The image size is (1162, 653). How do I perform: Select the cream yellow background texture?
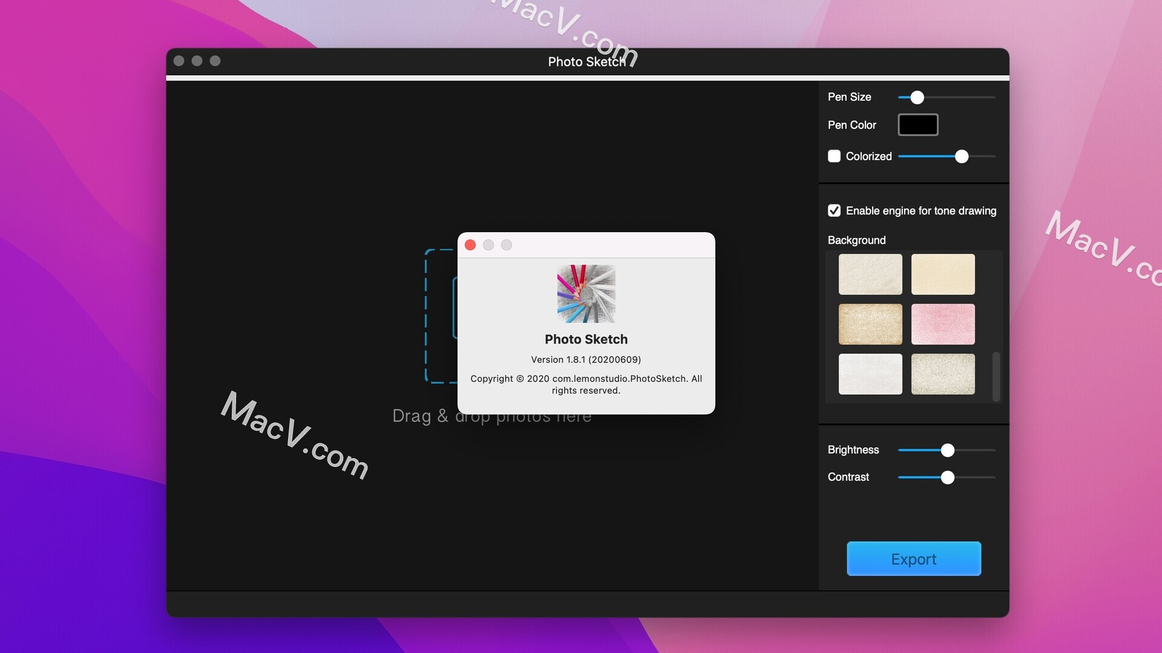pyautogui.click(x=943, y=275)
